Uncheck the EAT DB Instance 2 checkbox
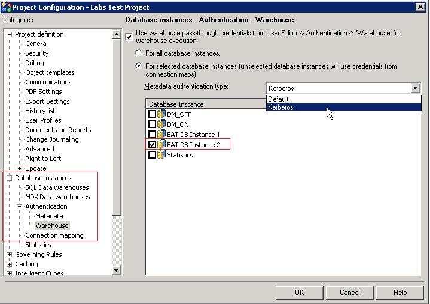Image resolution: width=430 pixels, height=304 pixels. (x=152, y=144)
